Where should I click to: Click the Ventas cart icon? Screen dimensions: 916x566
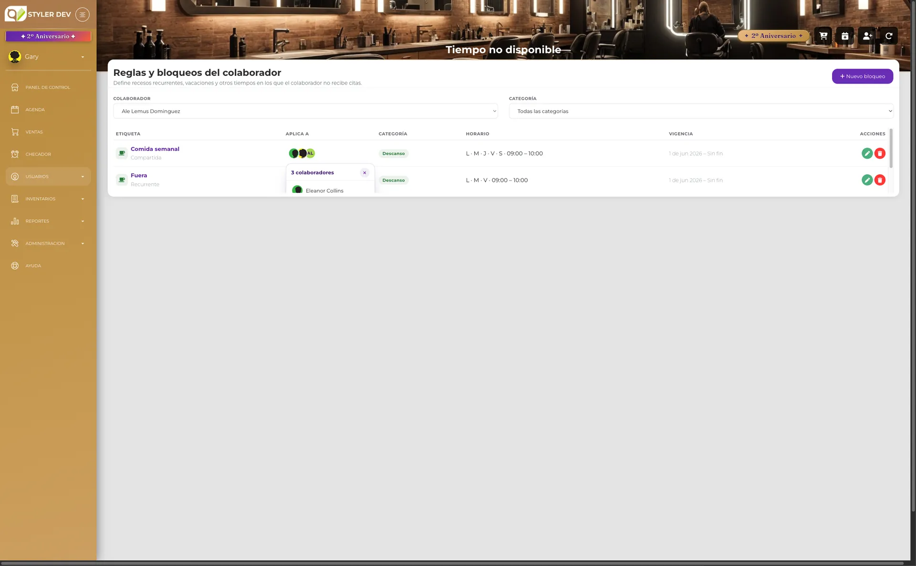coord(15,132)
